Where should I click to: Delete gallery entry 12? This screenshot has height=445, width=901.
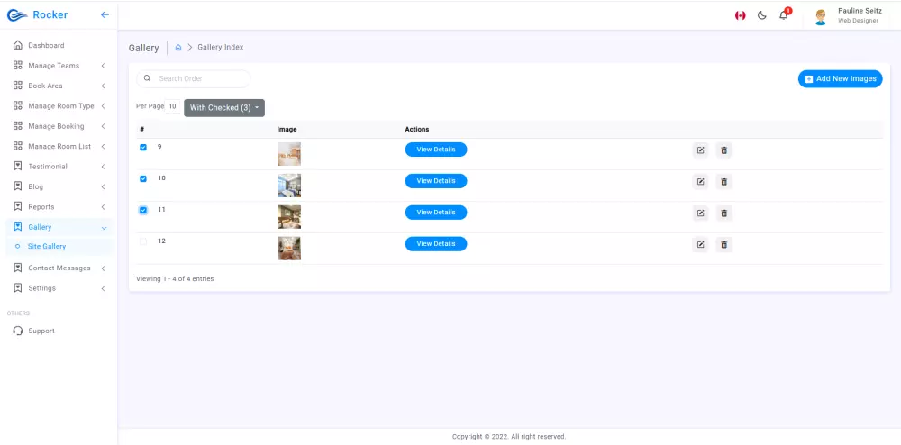(724, 245)
